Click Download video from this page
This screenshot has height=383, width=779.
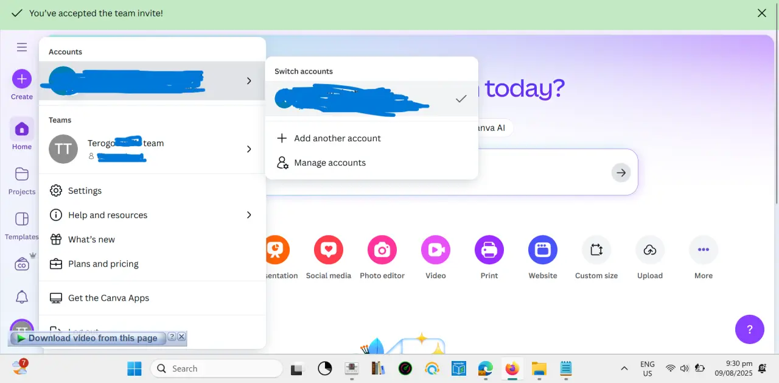[x=88, y=338]
